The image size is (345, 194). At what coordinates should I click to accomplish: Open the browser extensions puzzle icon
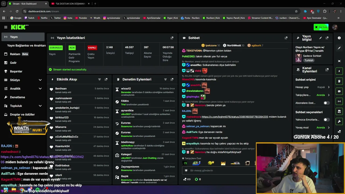click(x=325, y=11)
